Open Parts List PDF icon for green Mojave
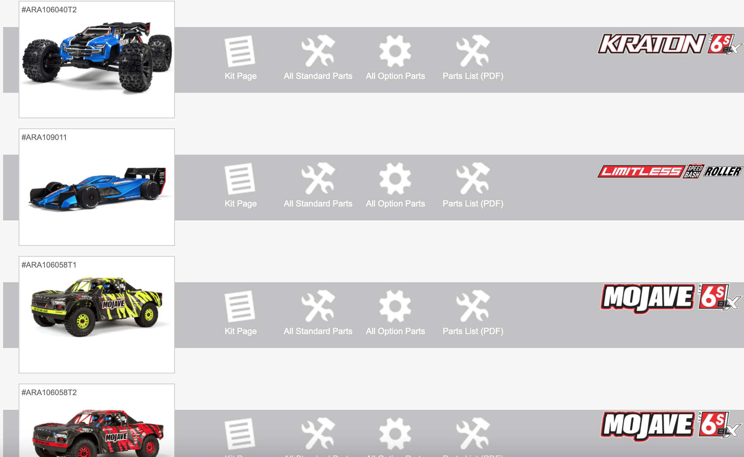This screenshot has height=457, width=744. coord(473,306)
